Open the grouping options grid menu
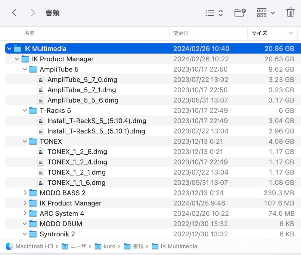301x255 pixels. [x=266, y=13]
